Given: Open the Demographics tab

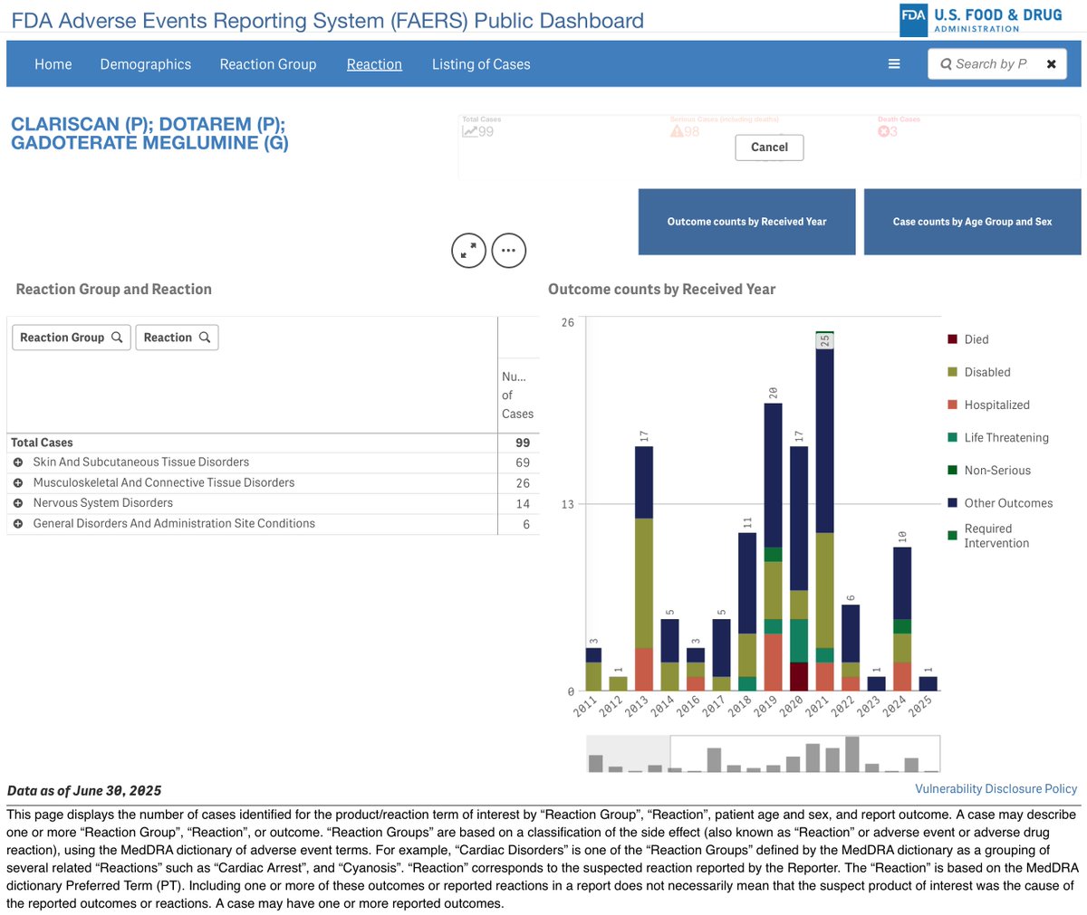Looking at the screenshot, I should pos(146,64).
